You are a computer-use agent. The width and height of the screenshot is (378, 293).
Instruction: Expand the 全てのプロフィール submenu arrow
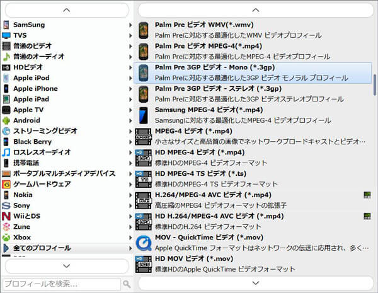(x=130, y=248)
